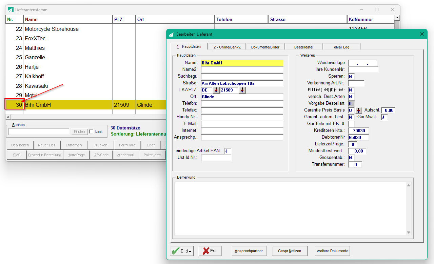This screenshot has height=264, width=434.
Task: Click the green checkmark Bild button
Action: [x=181, y=251]
